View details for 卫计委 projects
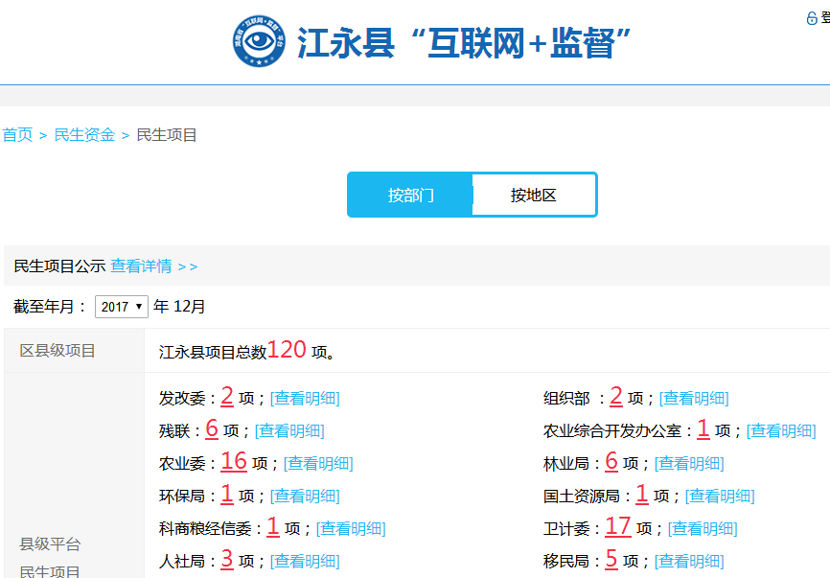The height and width of the screenshot is (578, 830). pos(703,529)
